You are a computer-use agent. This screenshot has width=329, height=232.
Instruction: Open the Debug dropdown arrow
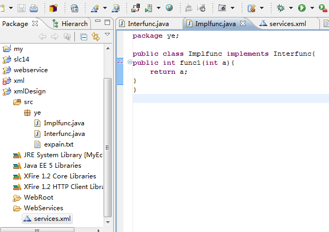pos(291,8)
